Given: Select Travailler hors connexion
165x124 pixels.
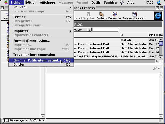Looking at the screenshot, I should point(41,55).
